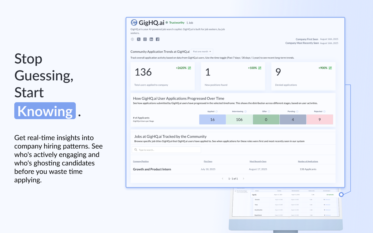Select the Applied stage cell showing 16
373x233 pixels.
tap(212, 119)
